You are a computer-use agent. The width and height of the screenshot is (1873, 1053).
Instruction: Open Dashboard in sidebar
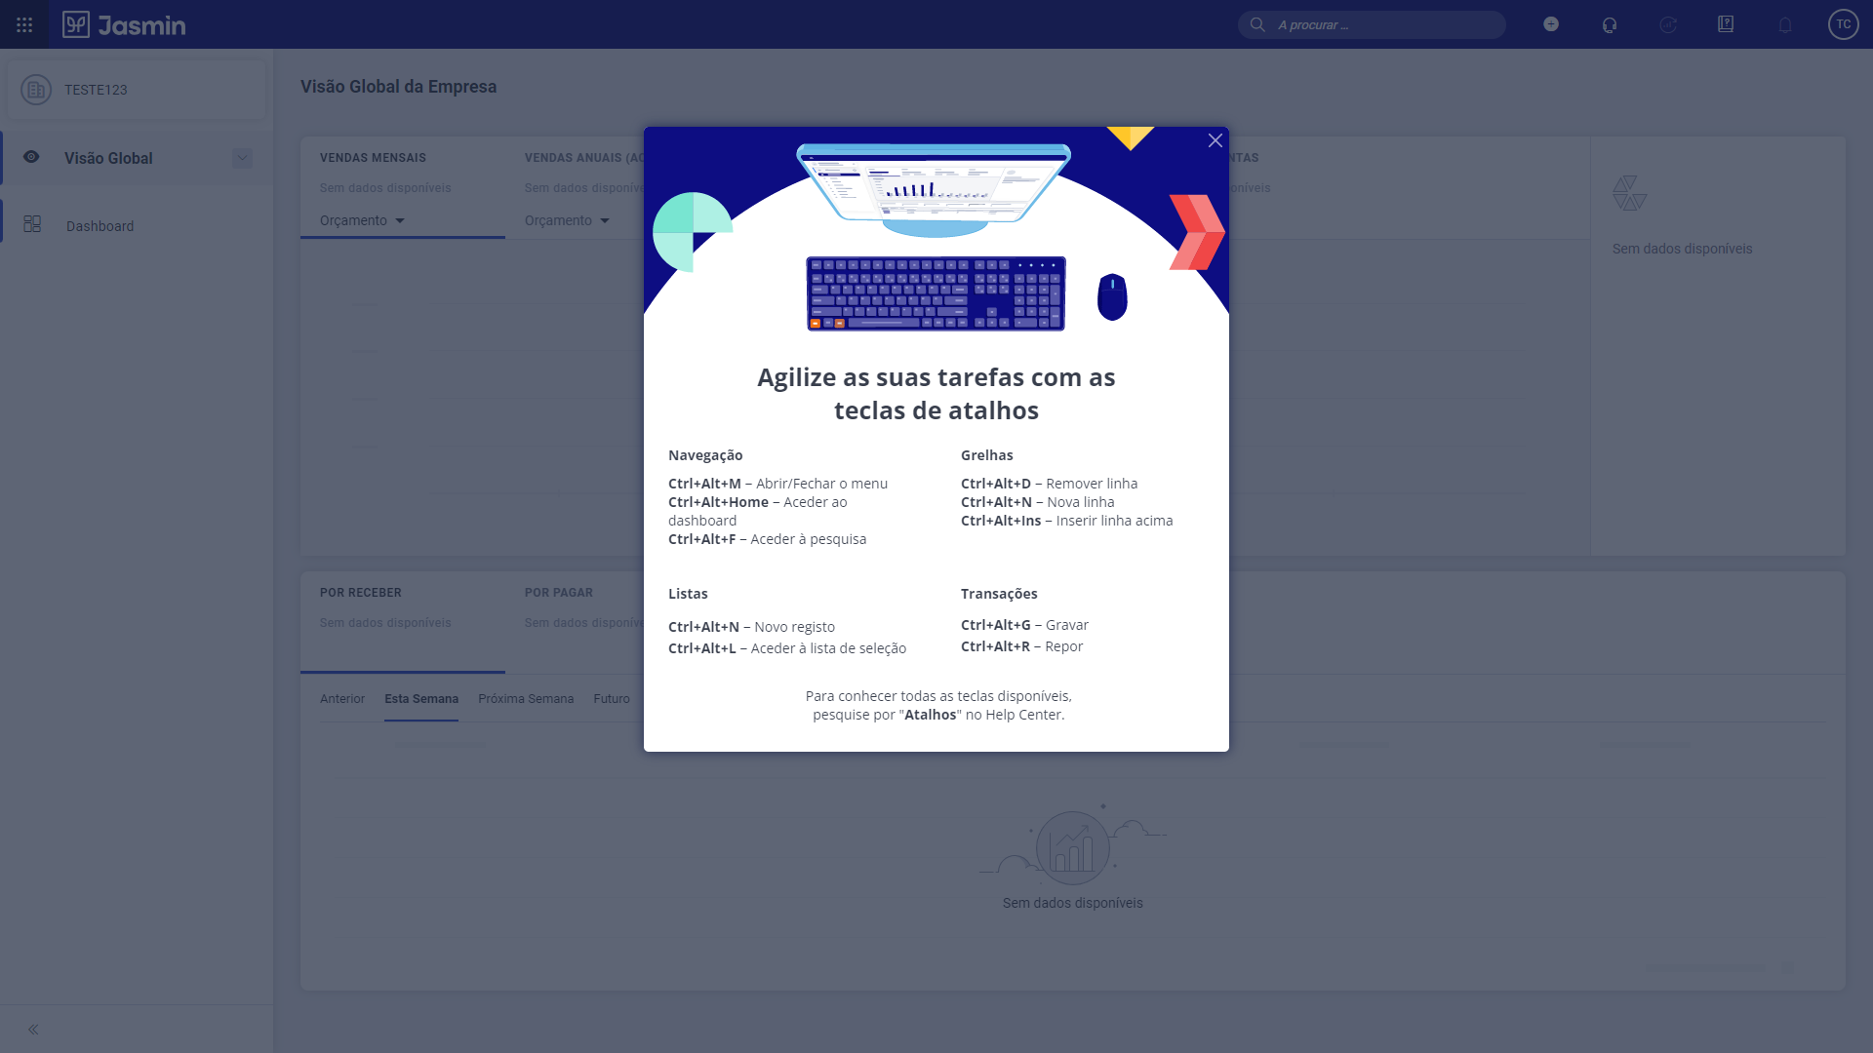click(137, 225)
